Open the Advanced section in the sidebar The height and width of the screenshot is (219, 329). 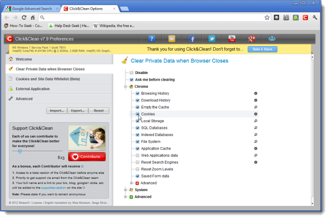pyautogui.click(x=59, y=98)
